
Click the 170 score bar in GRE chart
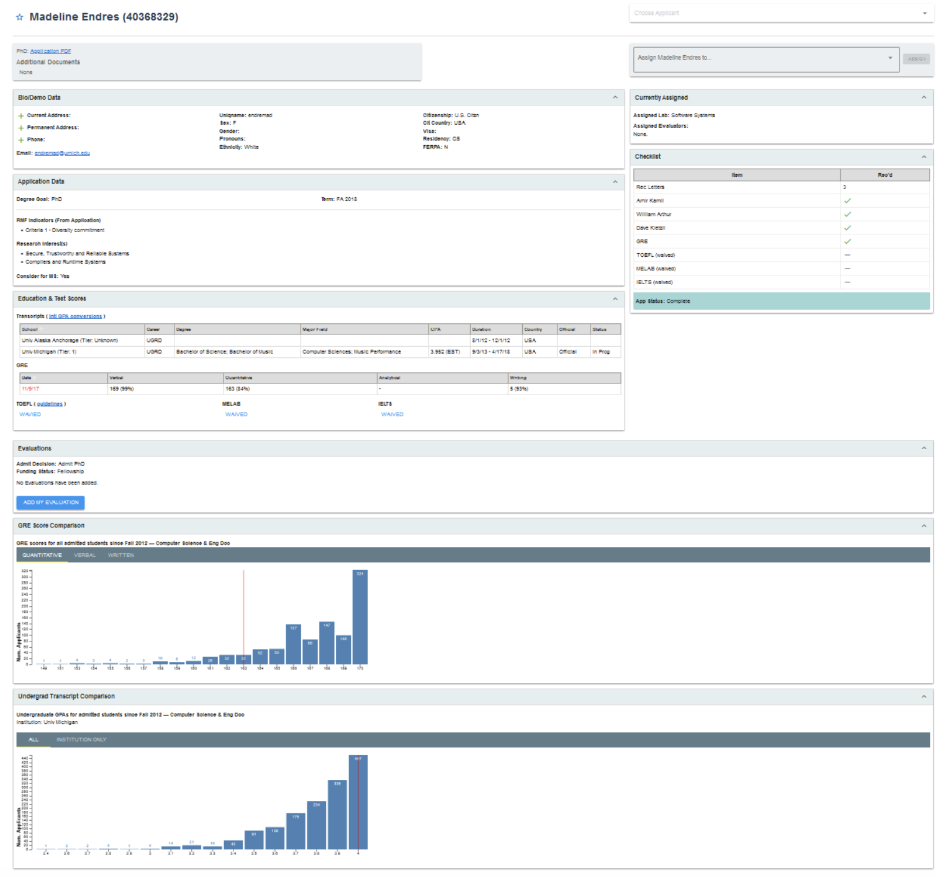click(x=359, y=617)
